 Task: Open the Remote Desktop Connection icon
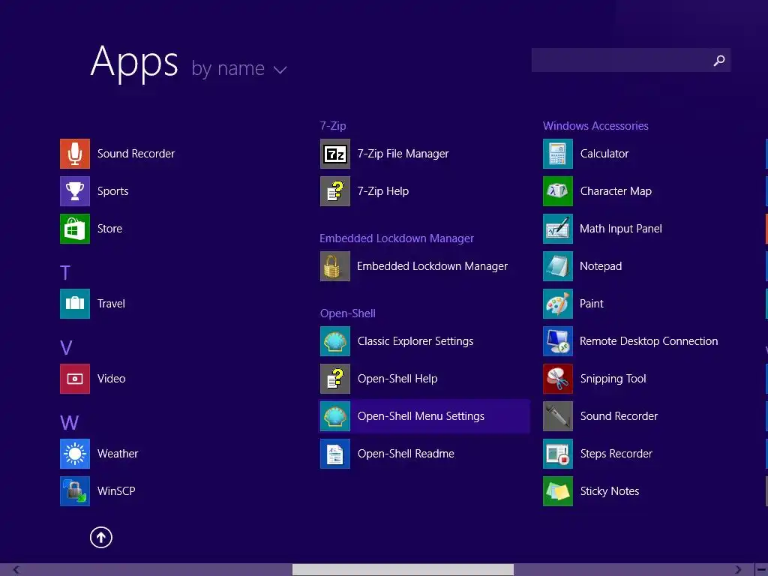(x=558, y=341)
